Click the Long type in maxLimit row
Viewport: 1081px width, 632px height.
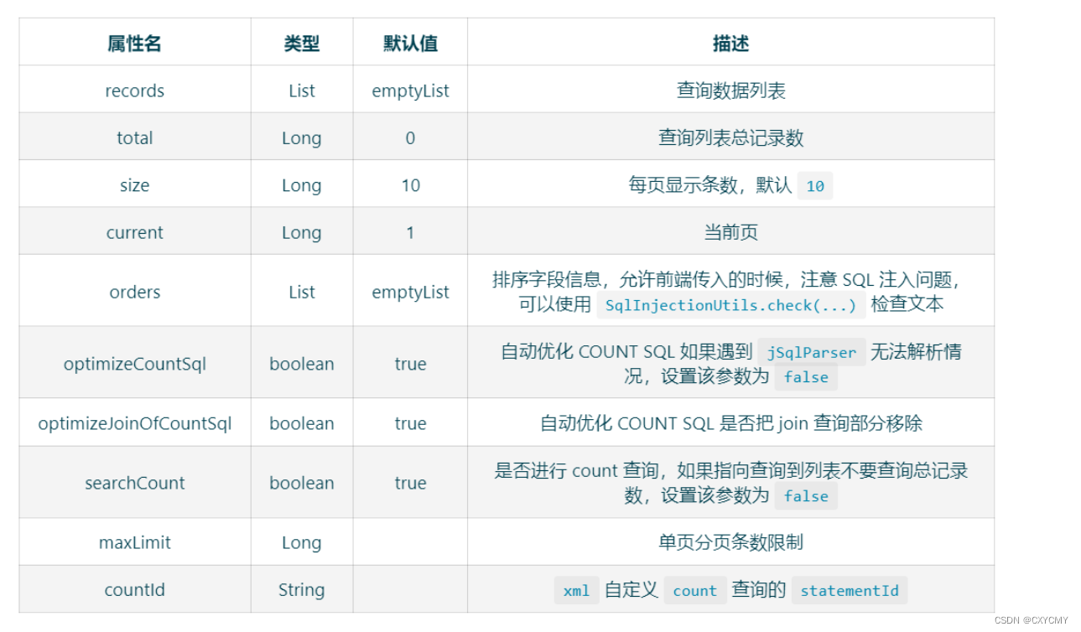tap(302, 542)
